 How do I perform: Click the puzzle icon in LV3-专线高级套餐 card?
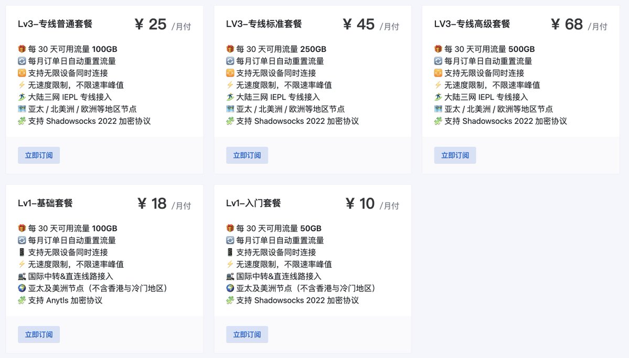[438, 121]
